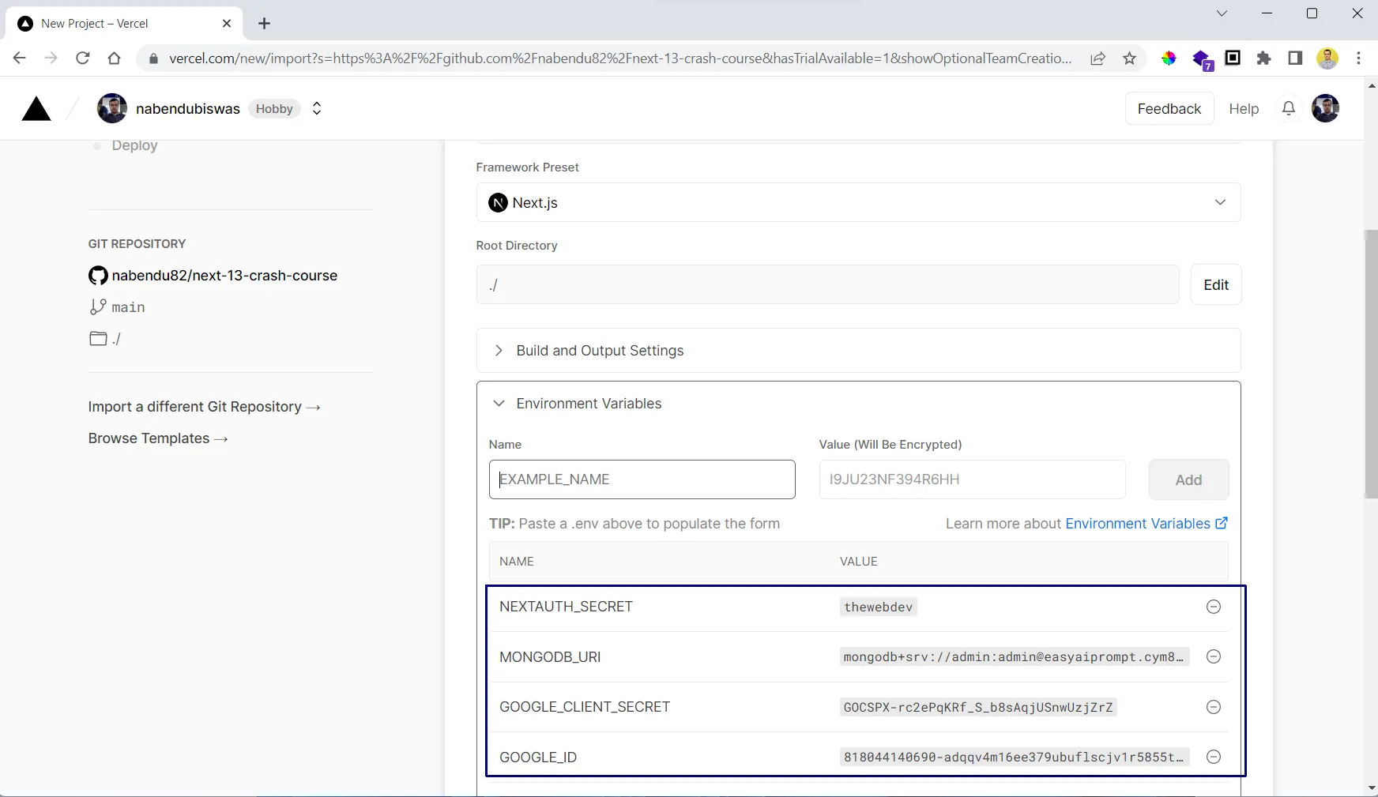1378x797 pixels.
Task: Click the share page icon in address bar
Action: [x=1098, y=58]
